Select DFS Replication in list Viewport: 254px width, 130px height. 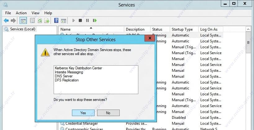67,80
